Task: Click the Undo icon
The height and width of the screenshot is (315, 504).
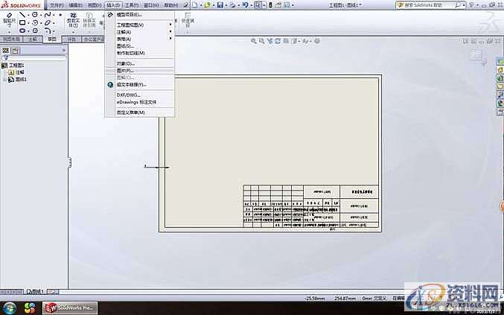Action: (x=245, y=4)
